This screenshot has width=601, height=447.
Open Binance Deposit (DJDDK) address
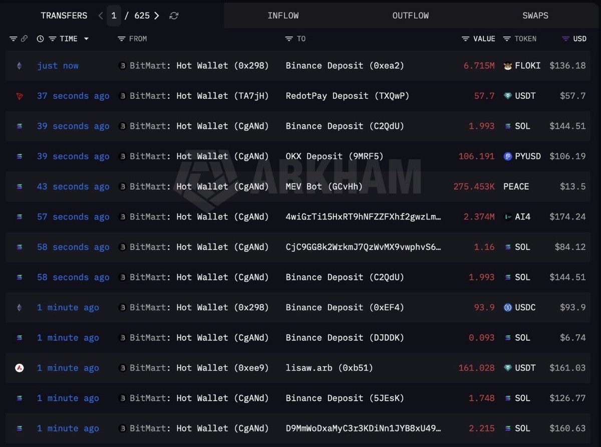345,338
